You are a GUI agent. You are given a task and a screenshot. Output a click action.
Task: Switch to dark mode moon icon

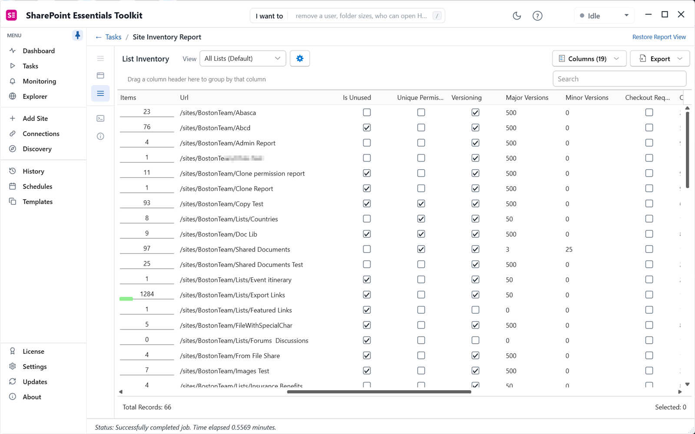[x=517, y=16]
